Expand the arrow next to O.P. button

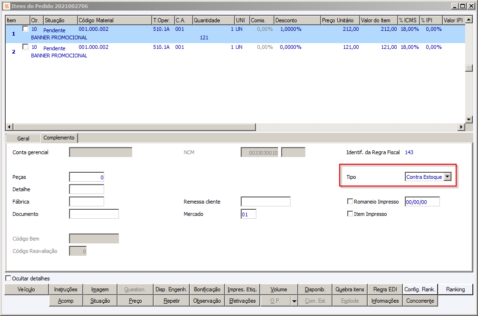pyautogui.click(x=294, y=301)
